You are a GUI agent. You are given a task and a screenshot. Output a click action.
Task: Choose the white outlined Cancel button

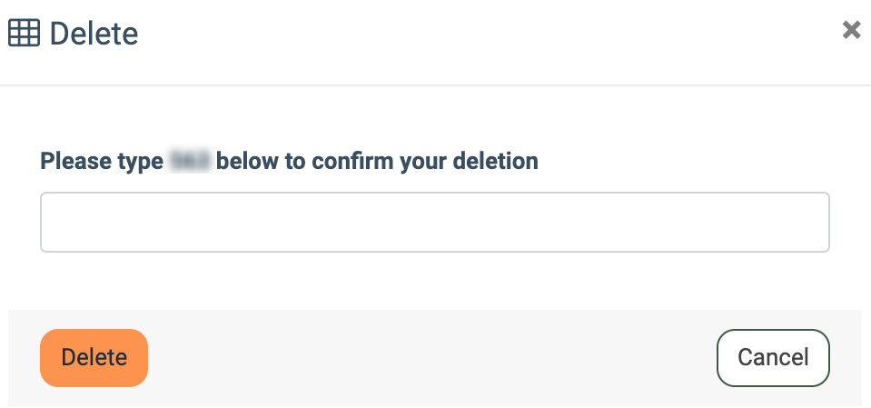click(773, 357)
